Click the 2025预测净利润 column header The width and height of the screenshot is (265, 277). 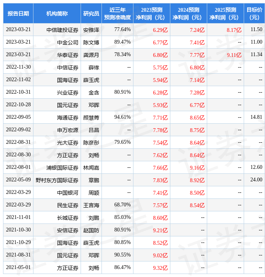pos(225,13)
